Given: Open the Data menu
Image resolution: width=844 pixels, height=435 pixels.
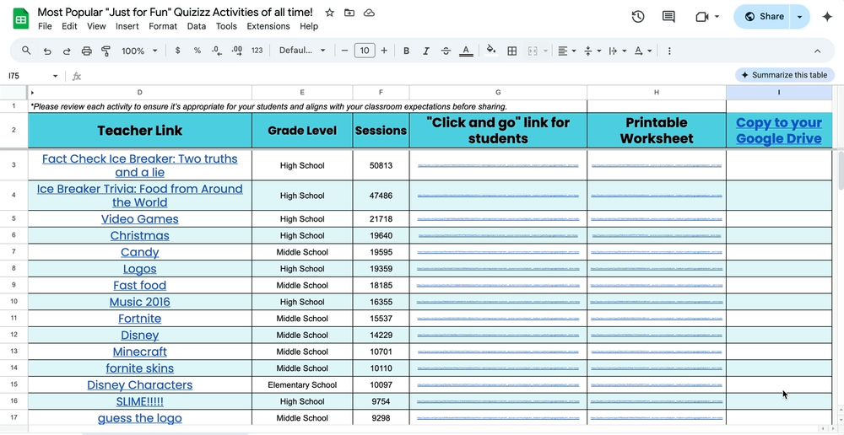Looking at the screenshot, I should [197, 26].
